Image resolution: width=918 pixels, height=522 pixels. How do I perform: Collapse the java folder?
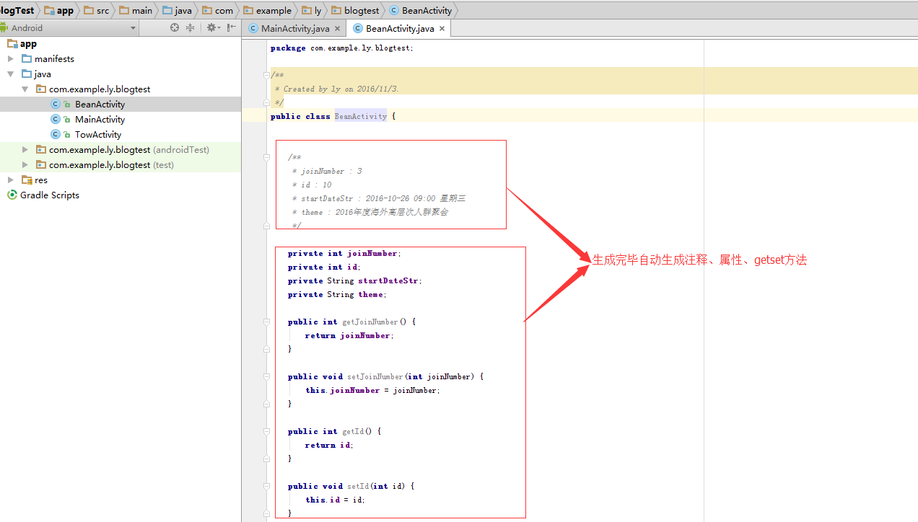click(11, 74)
